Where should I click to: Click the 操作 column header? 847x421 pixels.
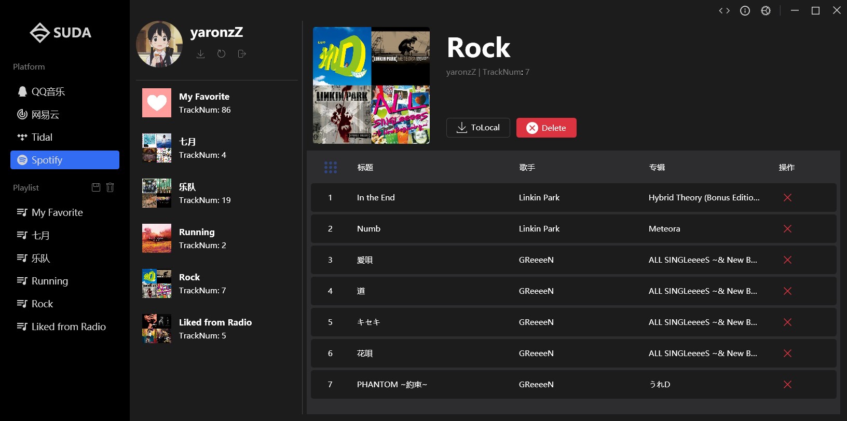tap(787, 167)
